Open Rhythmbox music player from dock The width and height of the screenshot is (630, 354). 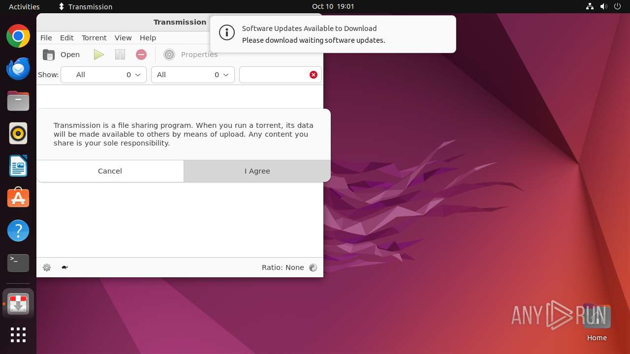[x=18, y=133]
